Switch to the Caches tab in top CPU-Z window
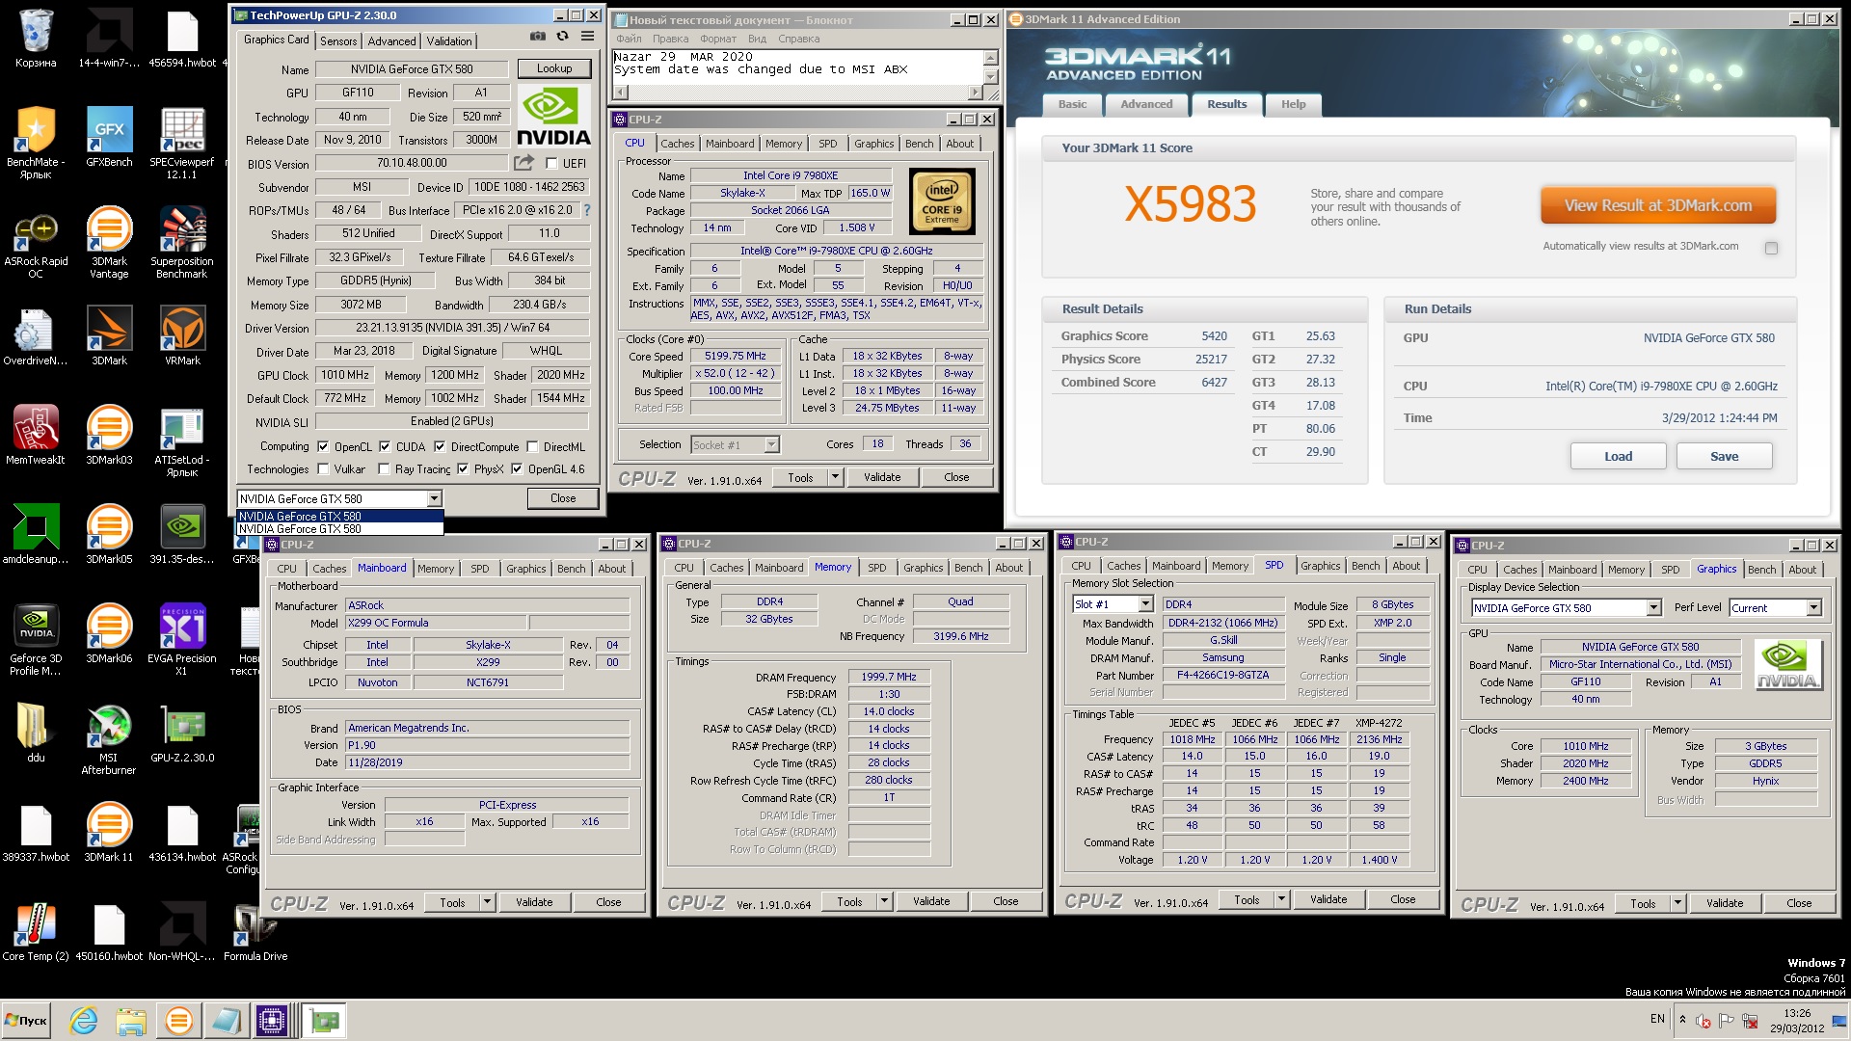Image resolution: width=1851 pixels, height=1041 pixels. point(677,144)
